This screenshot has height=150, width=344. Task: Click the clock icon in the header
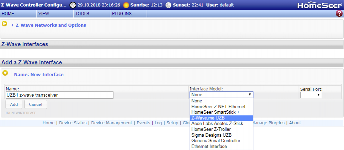click(x=73, y=5)
